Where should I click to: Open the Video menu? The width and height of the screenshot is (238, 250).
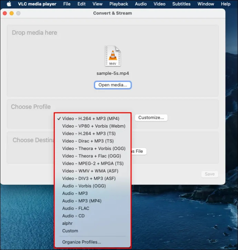159,4
